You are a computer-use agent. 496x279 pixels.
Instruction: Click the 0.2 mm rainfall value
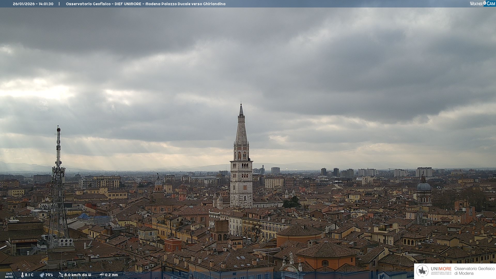pyautogui.click(x=111, y=275)
